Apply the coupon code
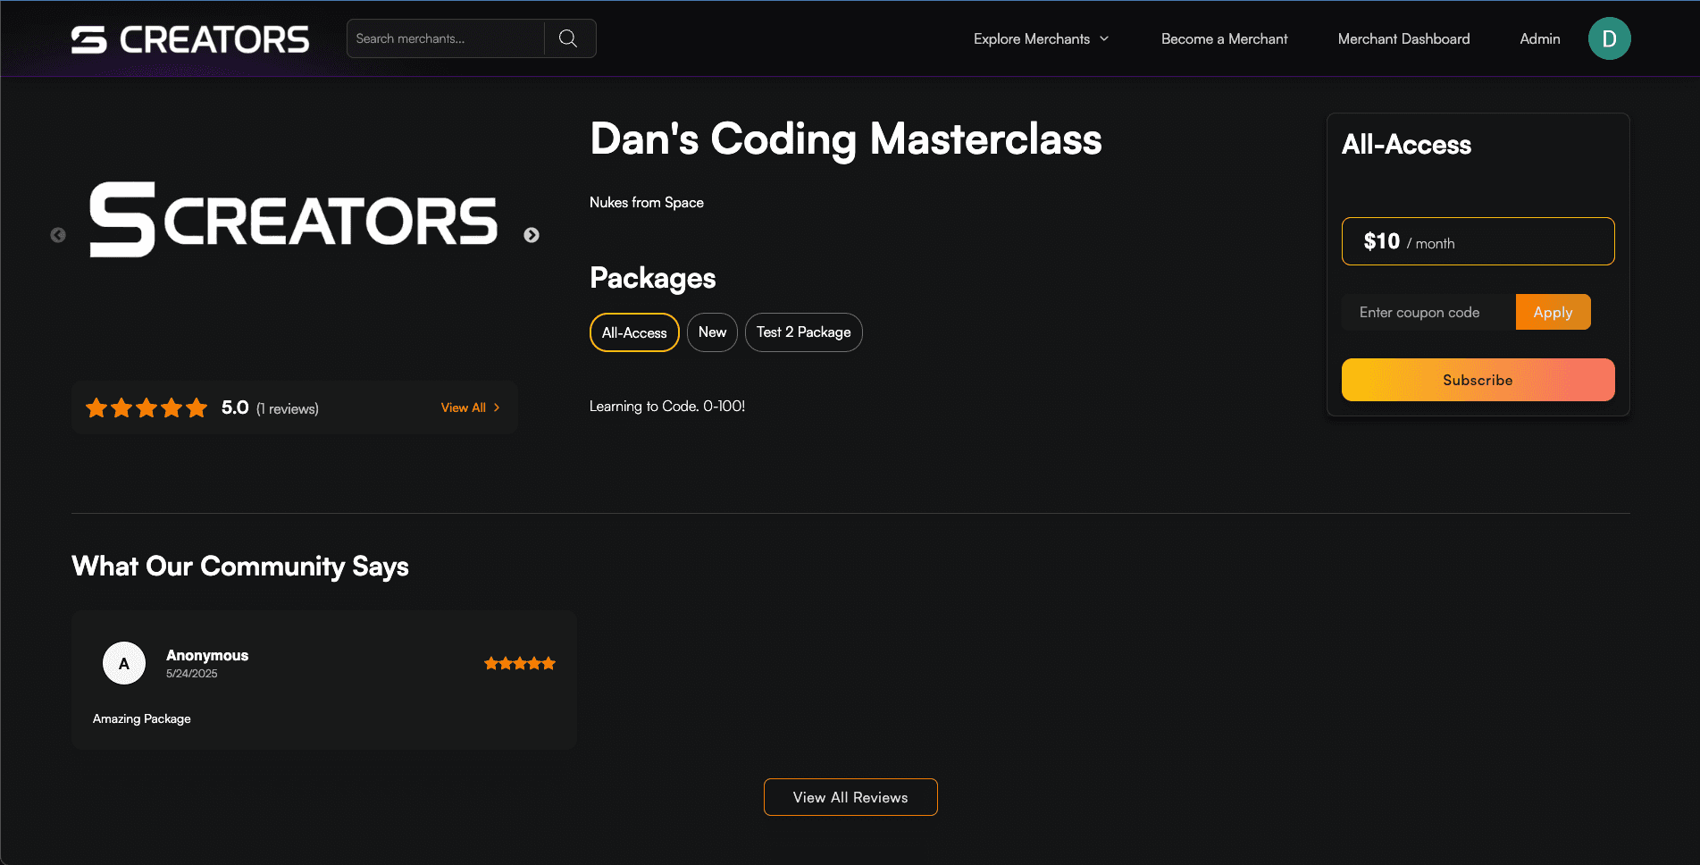Screen dimensions: 1700x865 click(x=1553, y=312)
